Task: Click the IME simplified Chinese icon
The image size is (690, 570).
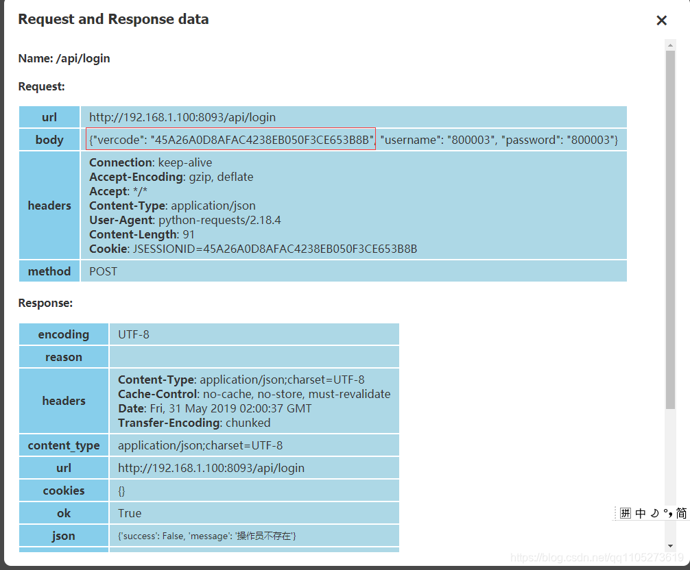Action: [681, 513]
